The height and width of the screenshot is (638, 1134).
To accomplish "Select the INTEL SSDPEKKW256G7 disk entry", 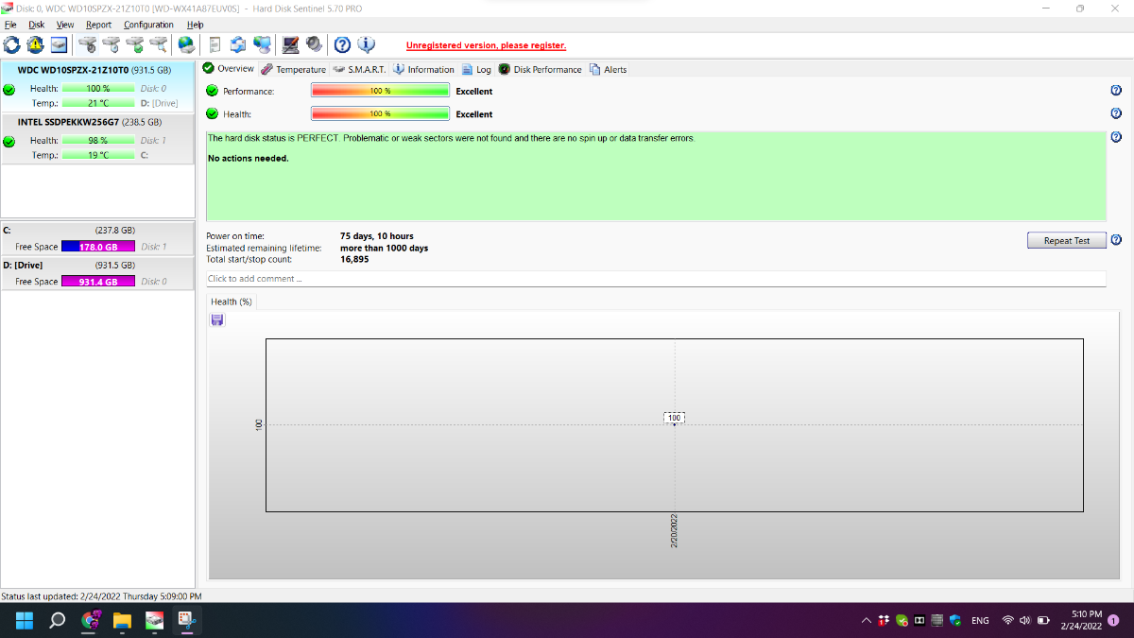I will (x=97, y=138).
